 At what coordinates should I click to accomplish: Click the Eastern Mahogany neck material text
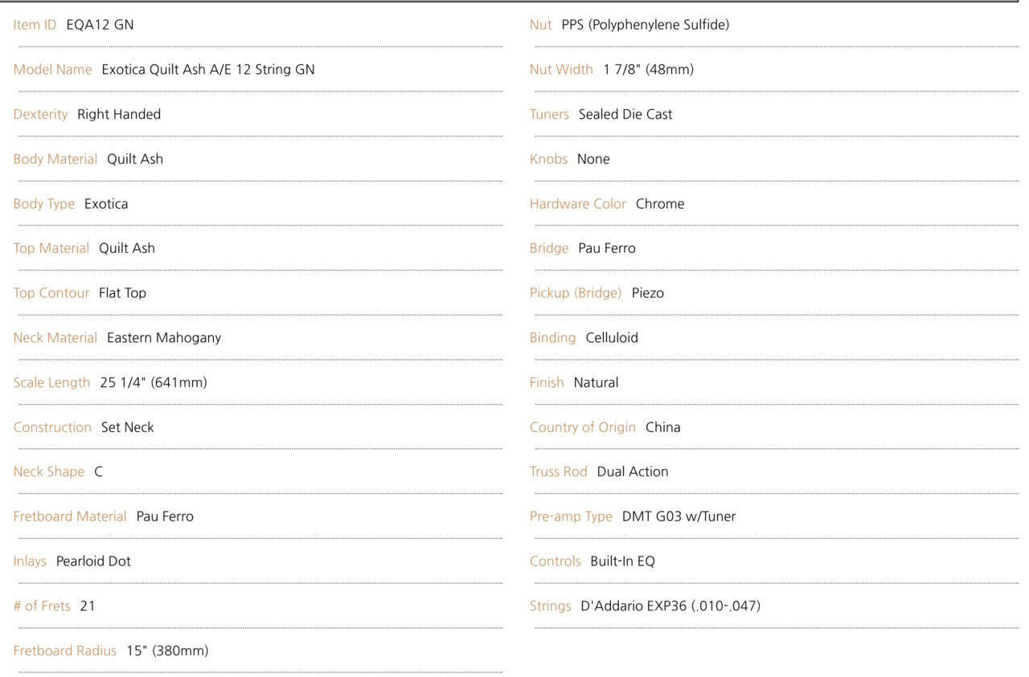point(164,338)
